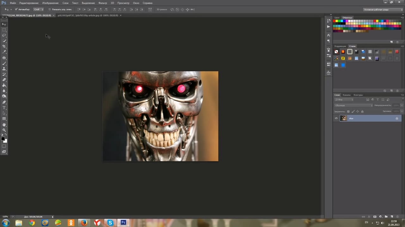Viewport: 405px width, 227px height.
Task: Select the Brush tool
Action: pos(4,63)
